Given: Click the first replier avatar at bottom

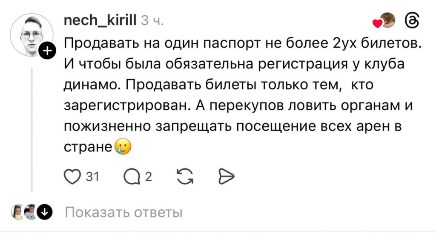Looking at the screenshot, I should point(18,211).
